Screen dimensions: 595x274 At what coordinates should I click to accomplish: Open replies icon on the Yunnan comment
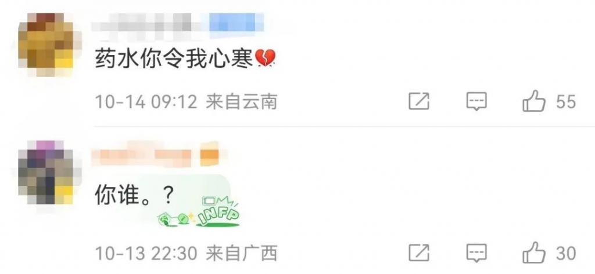pos(476,101)
